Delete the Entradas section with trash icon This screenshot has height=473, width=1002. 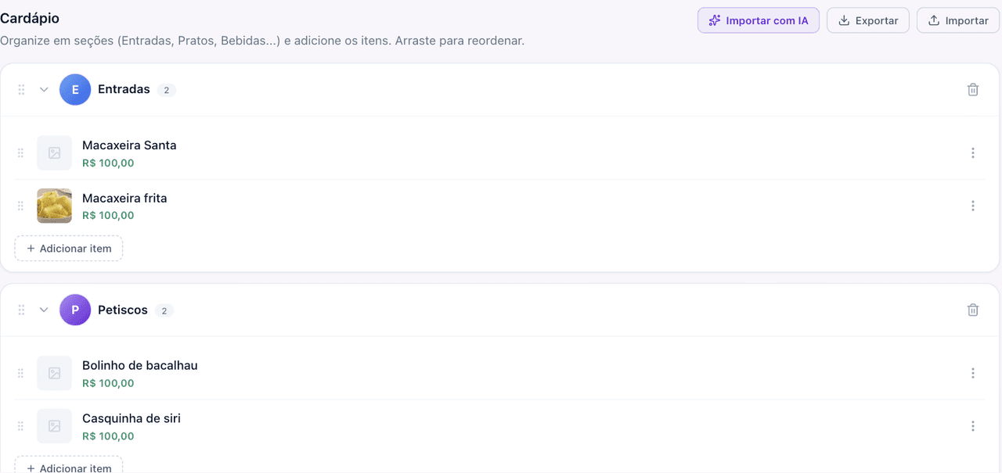click(x=973, y=90)
